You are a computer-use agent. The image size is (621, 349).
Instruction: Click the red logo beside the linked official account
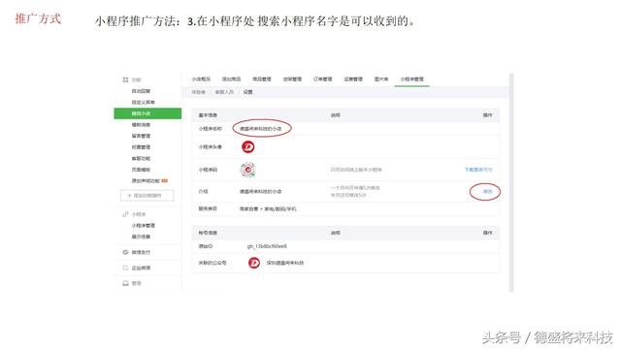tap(254, 263)
